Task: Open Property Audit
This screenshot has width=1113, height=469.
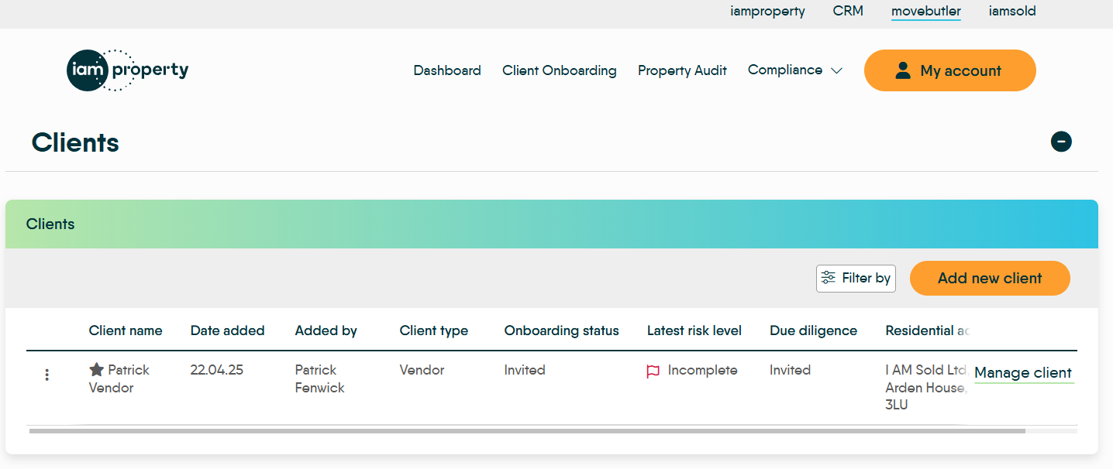Action: (682, 70)
